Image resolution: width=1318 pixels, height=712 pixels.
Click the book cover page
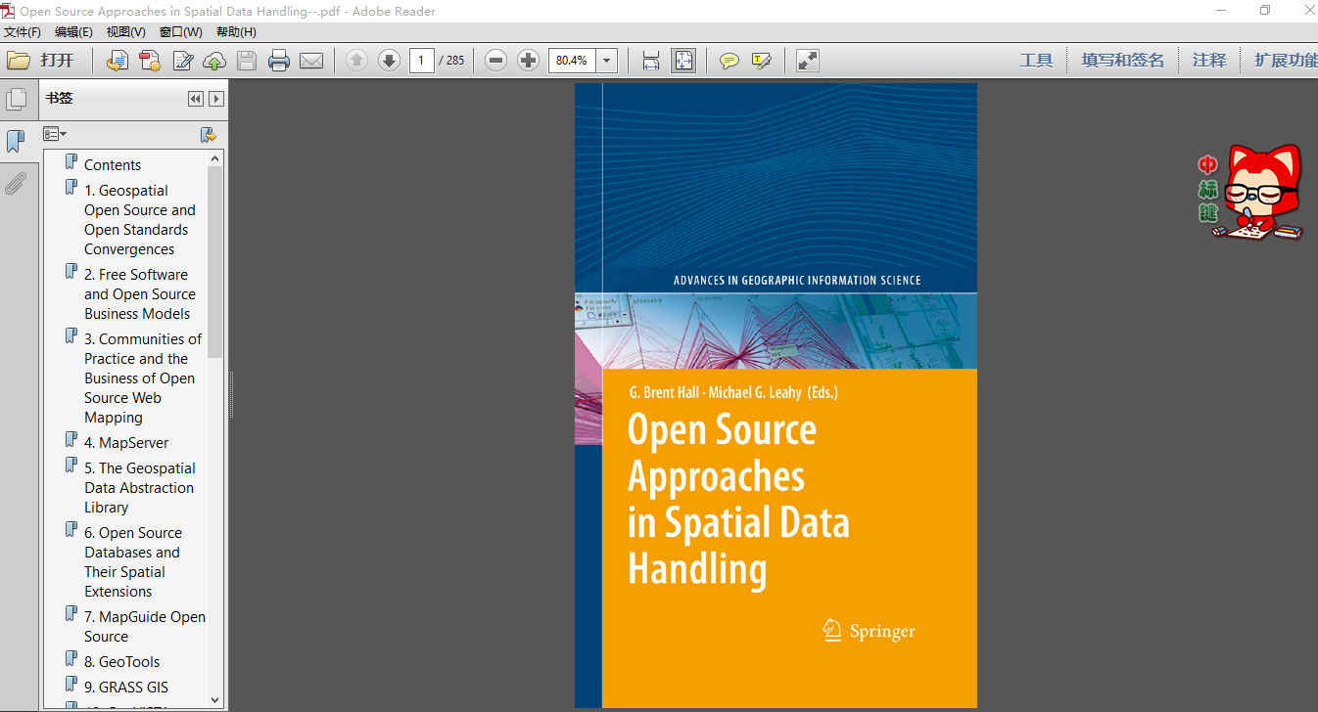[x=776, y=395]
